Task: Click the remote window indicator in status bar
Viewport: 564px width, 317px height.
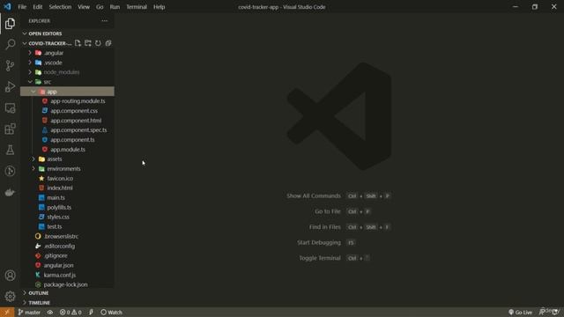Action: (7, 313)
